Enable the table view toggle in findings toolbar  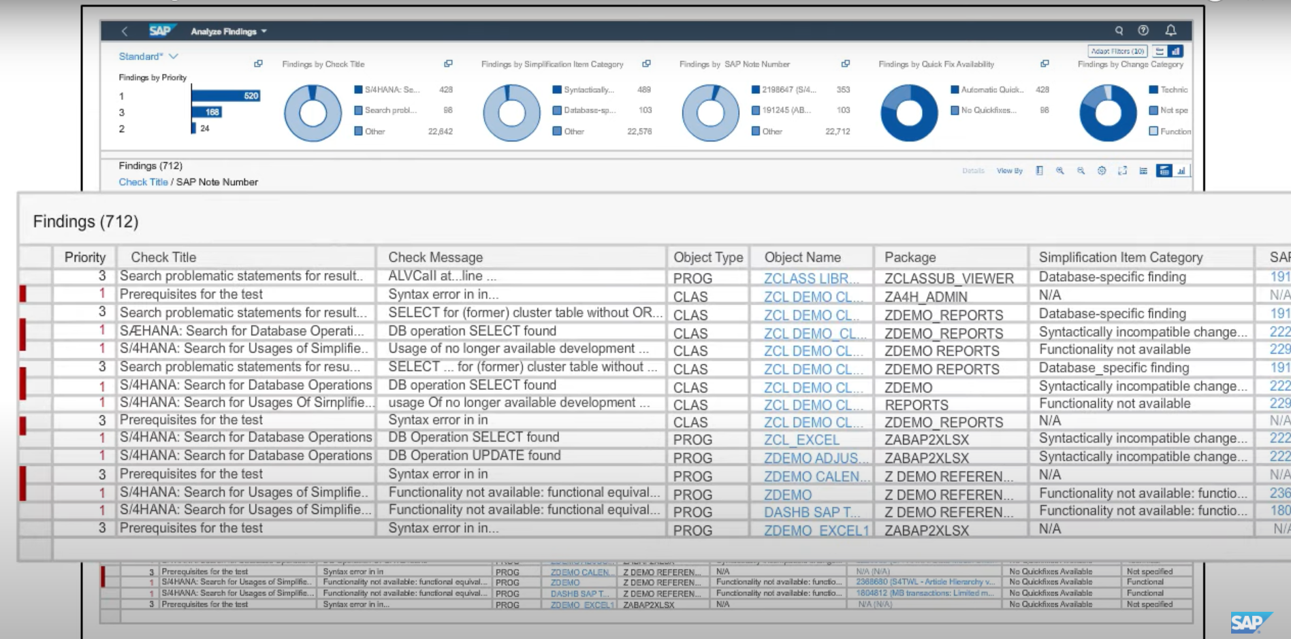pyautogui.click(x=1166, y=171)
